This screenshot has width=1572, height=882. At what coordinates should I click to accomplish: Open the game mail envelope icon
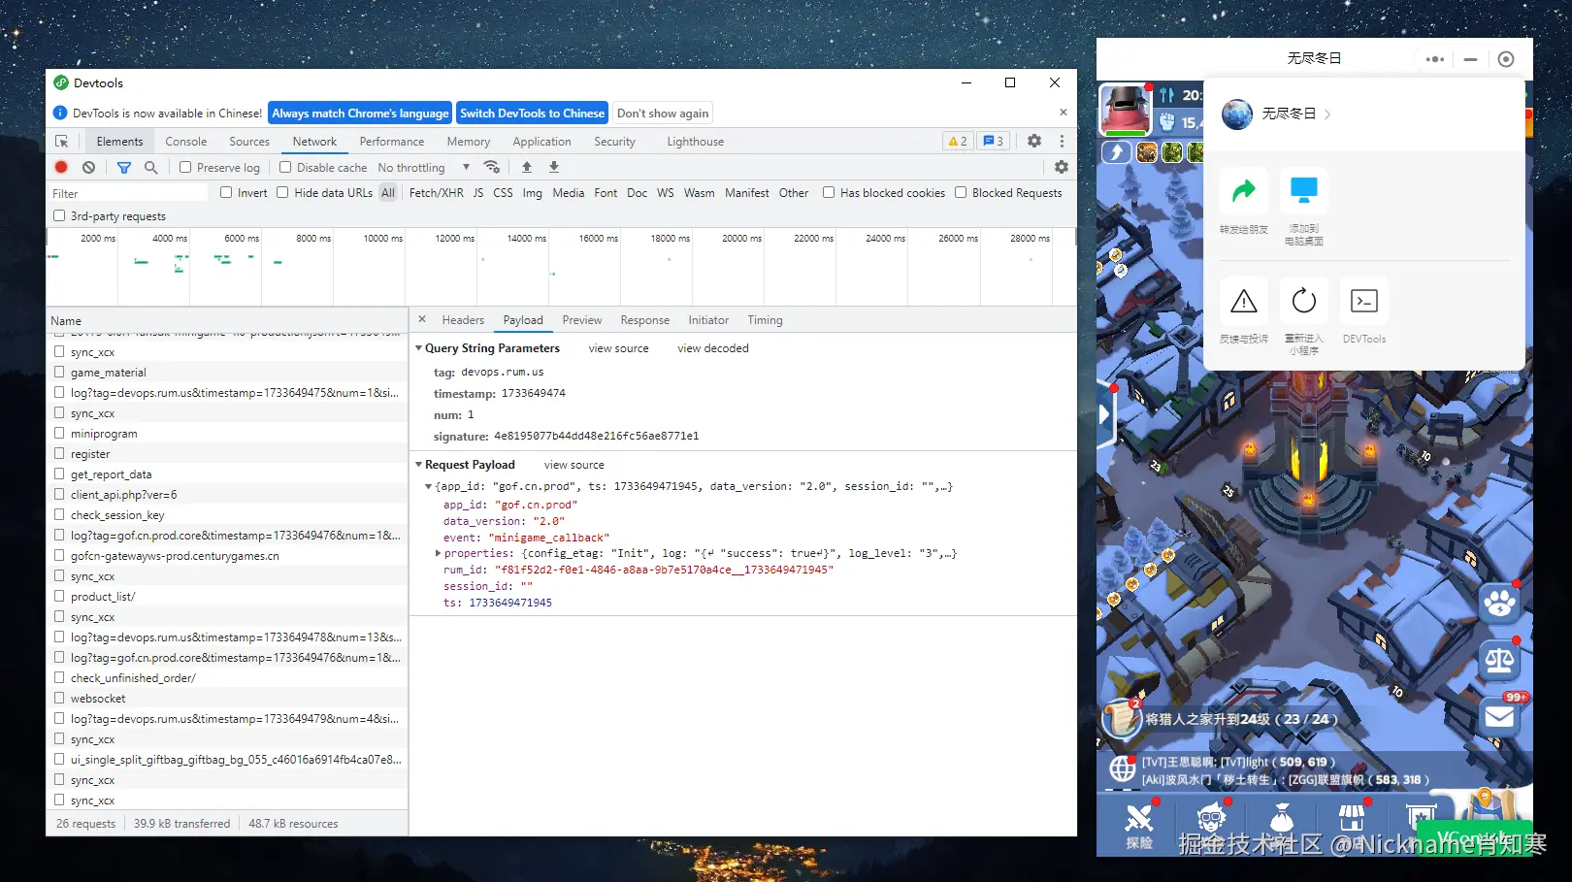point(1500,717)
